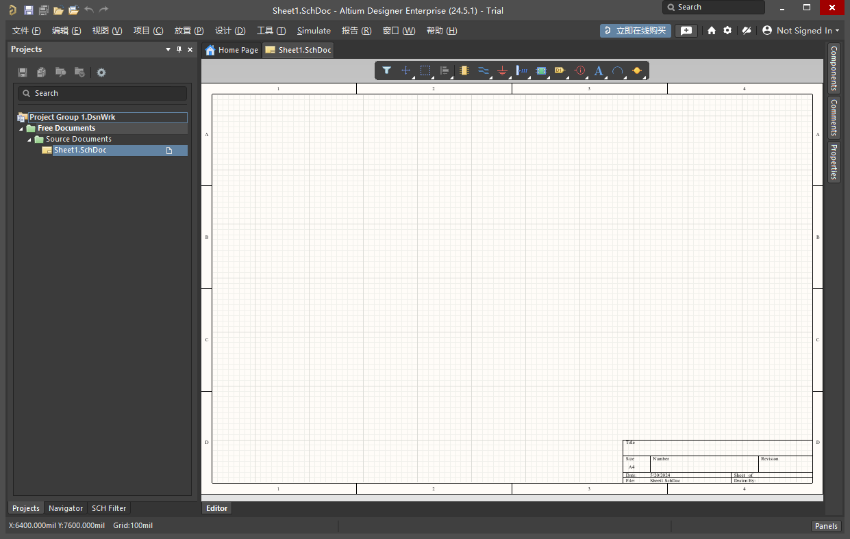Place a GND power port
This screenshot has height=539, width=850.
point(502,70)
